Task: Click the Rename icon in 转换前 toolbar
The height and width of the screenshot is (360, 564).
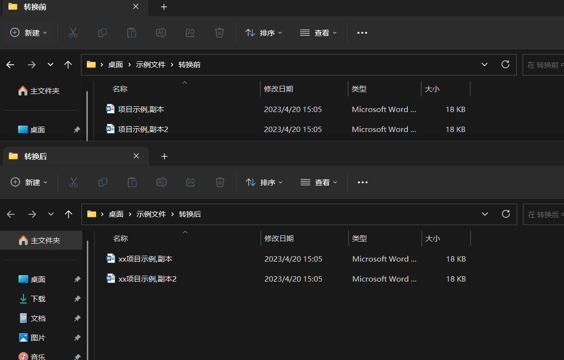Action: pyautogui.click(x=161, y=33)
